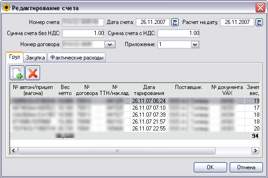Open calendar picker for Расчет на дату
This screenshot has height=178, width=268.
tap(259, 23)
